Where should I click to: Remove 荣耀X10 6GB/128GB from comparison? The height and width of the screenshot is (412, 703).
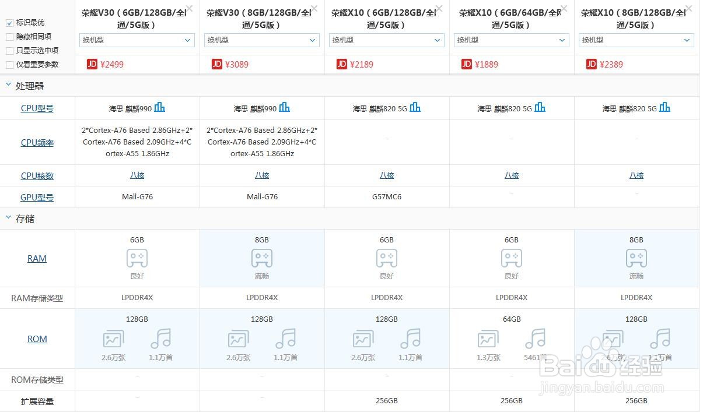coord(439,8)
